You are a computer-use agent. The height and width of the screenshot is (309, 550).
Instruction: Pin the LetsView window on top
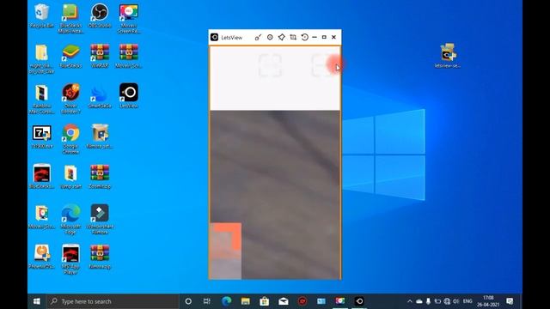281,37
